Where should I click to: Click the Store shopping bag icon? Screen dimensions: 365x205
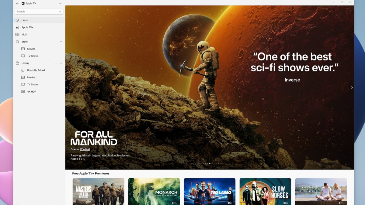[17, 42]
